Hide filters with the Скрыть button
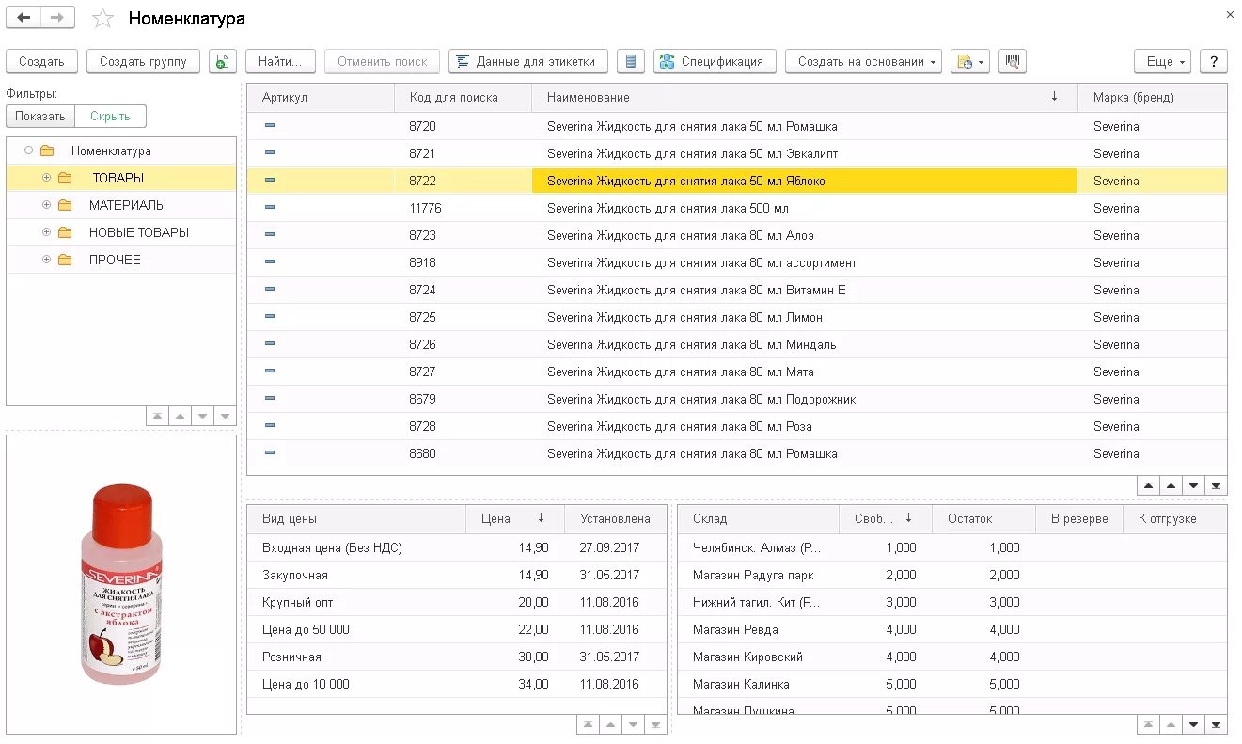Screen dimensions: 1242x744 coord(110,117)
